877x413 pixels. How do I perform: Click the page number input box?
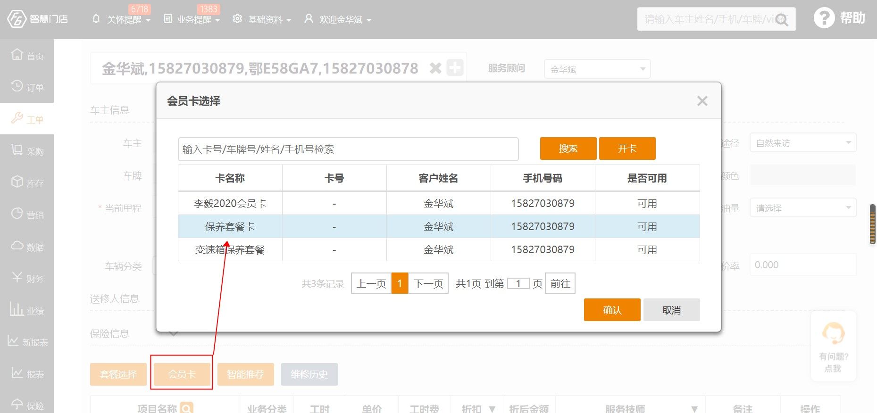tap(518, 283)
